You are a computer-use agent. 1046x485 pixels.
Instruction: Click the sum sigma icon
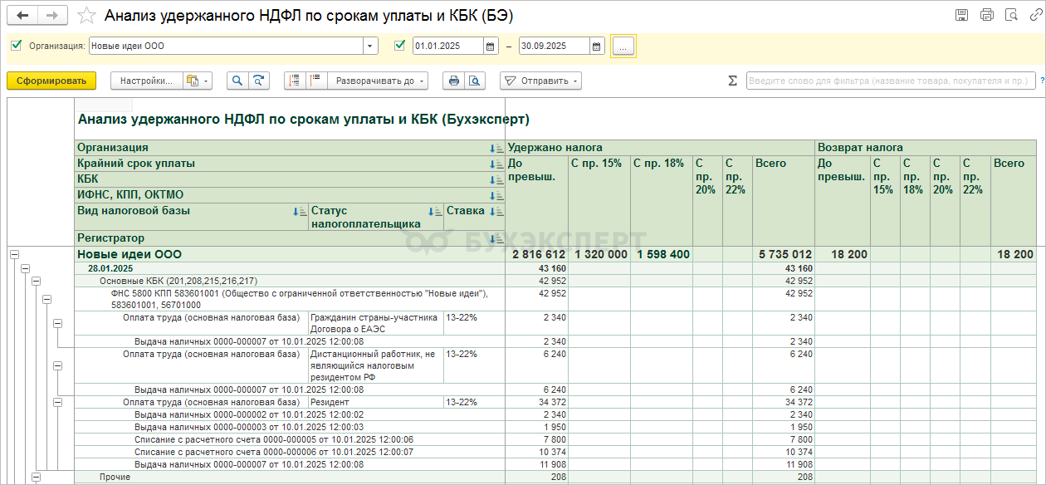(732, 81)
